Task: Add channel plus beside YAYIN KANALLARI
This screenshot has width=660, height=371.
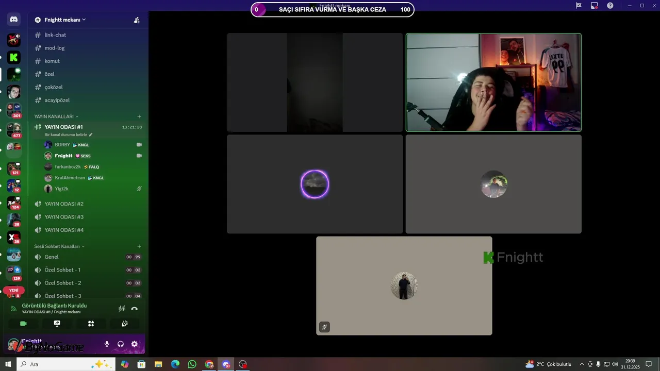Action: coord(139,116)
